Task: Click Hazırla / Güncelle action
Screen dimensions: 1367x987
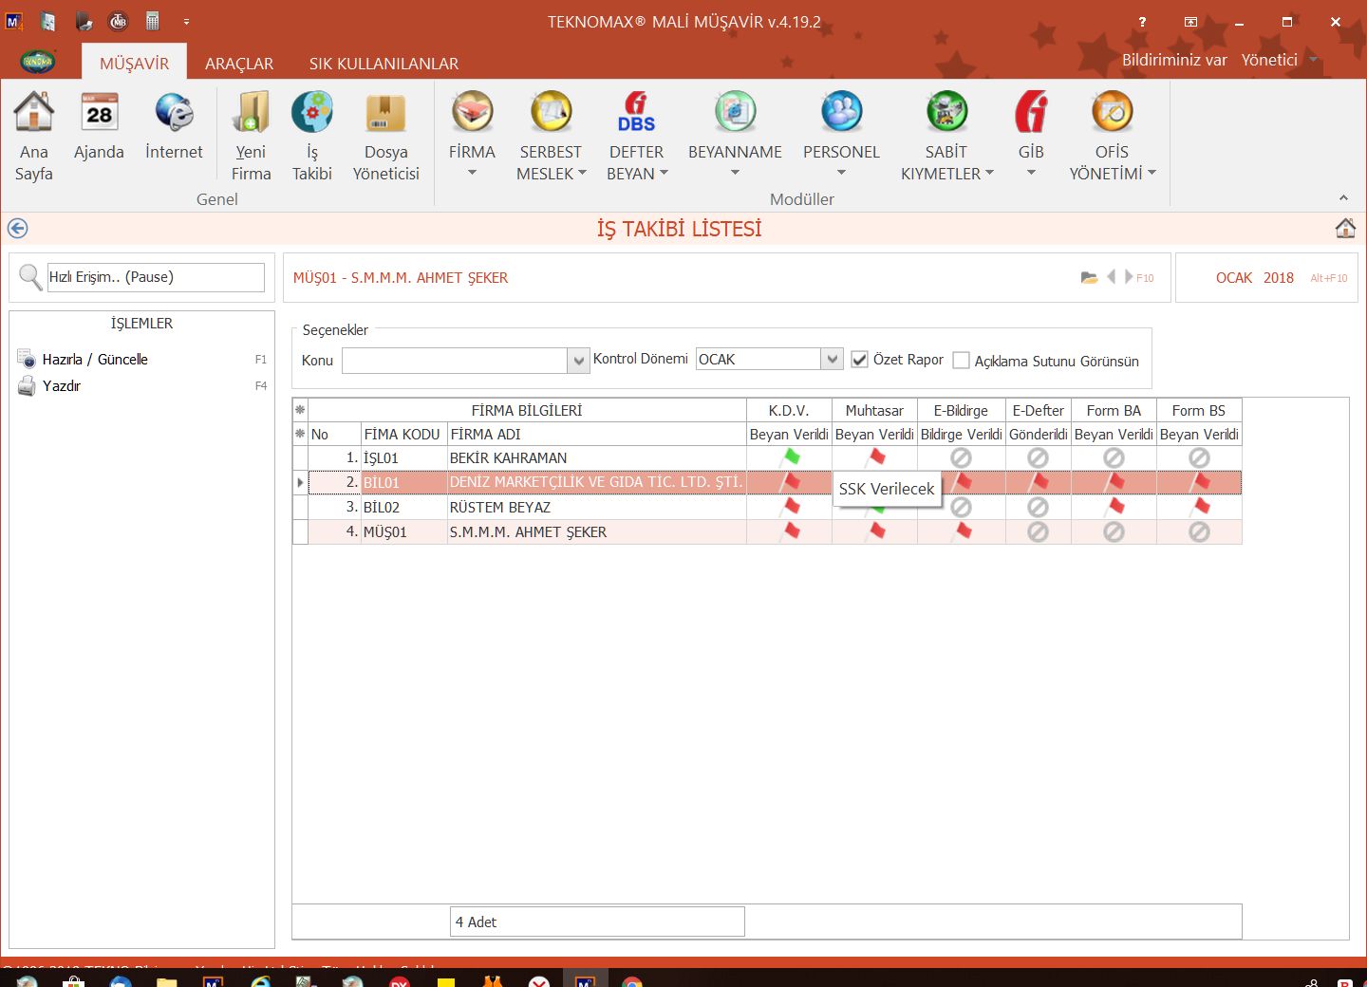Action: (x=95, y=360)
